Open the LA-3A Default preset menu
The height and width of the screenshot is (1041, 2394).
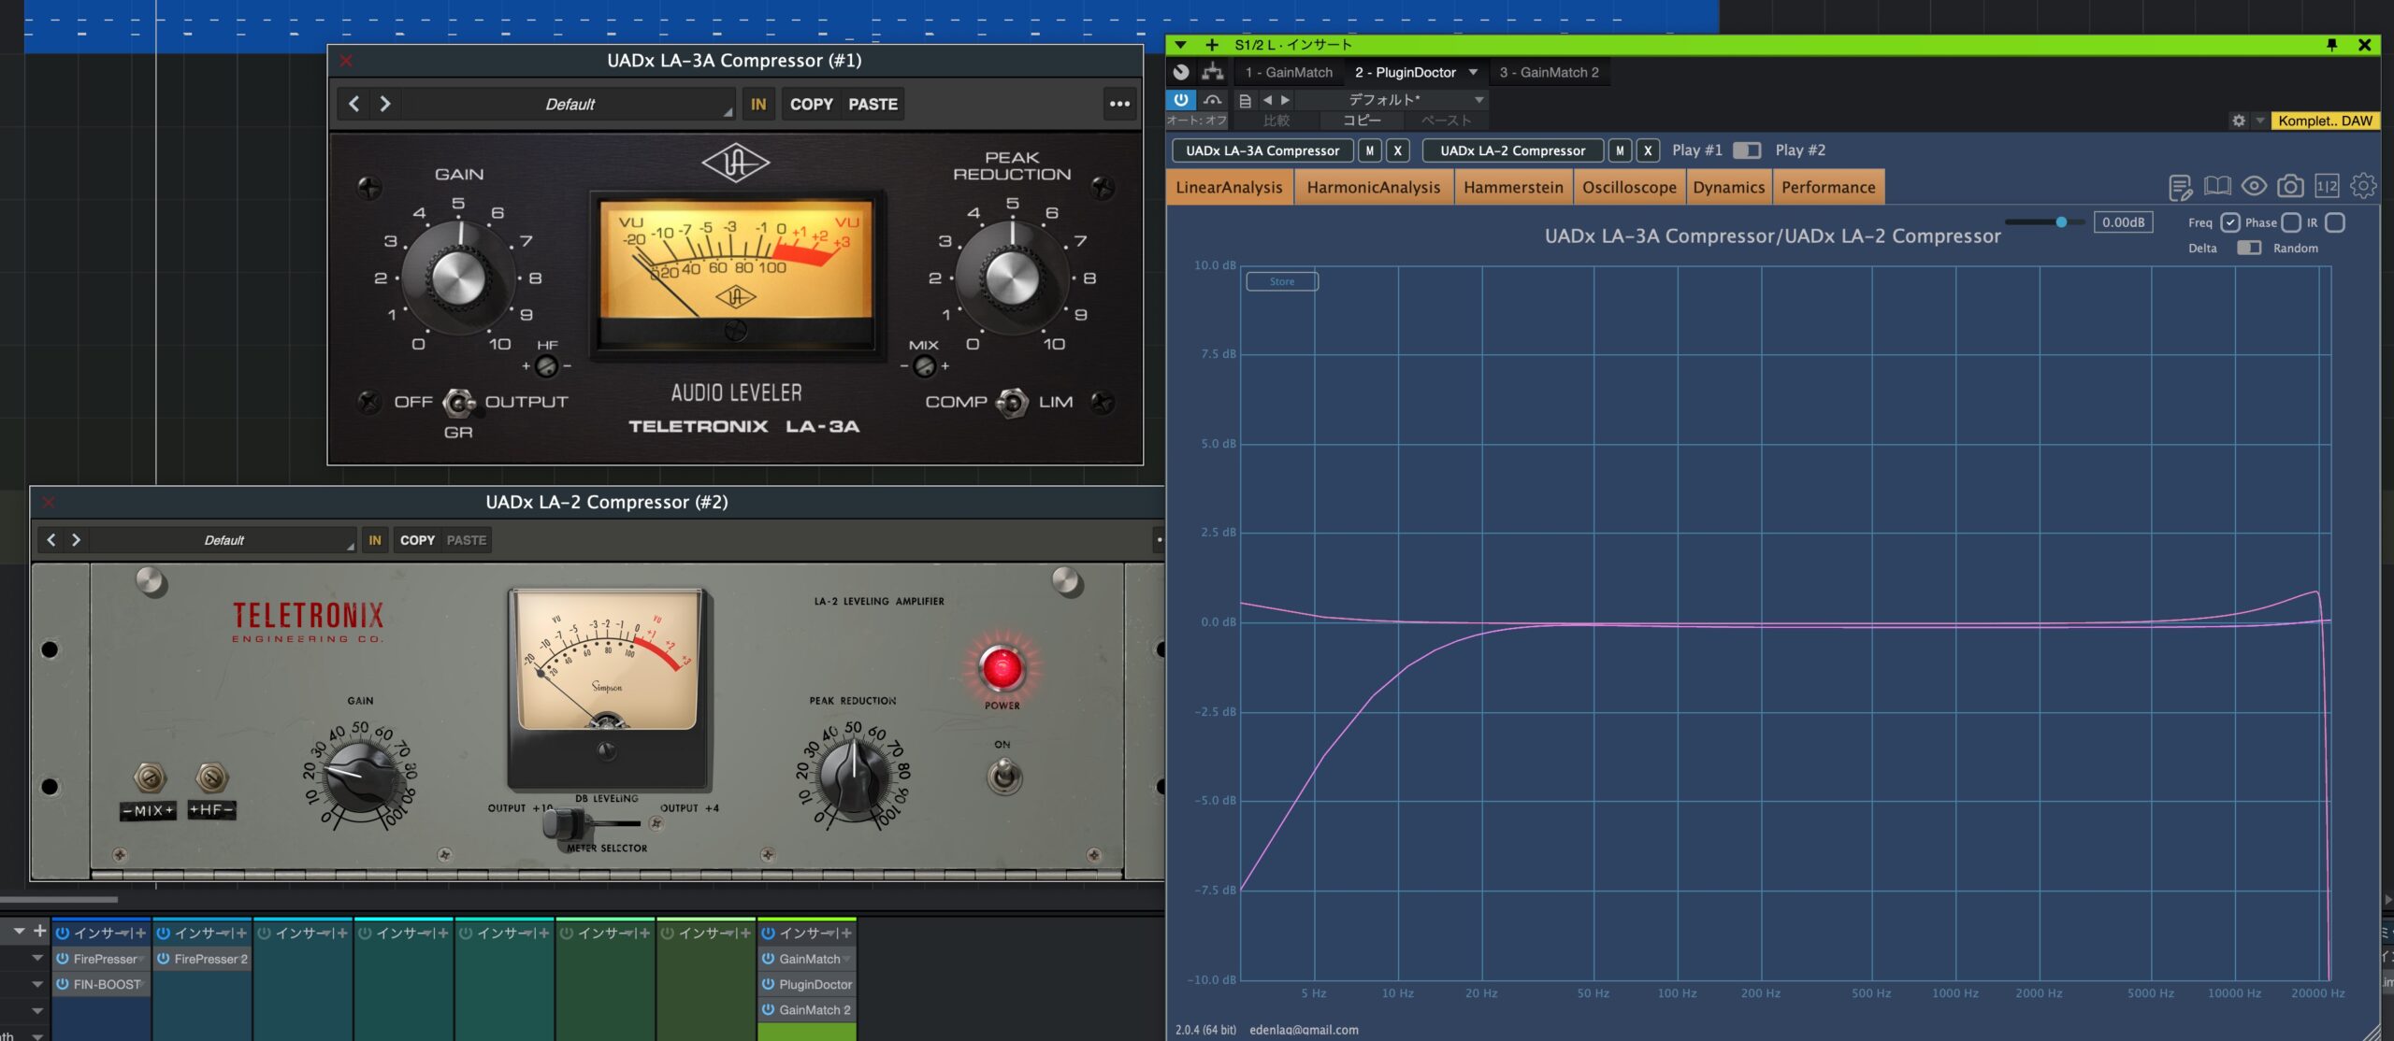(x=570, y=104)
